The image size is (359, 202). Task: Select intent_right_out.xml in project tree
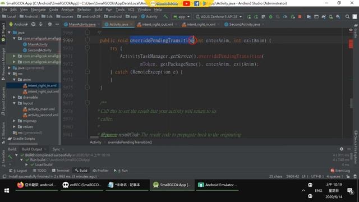click(x=43, y=91)
